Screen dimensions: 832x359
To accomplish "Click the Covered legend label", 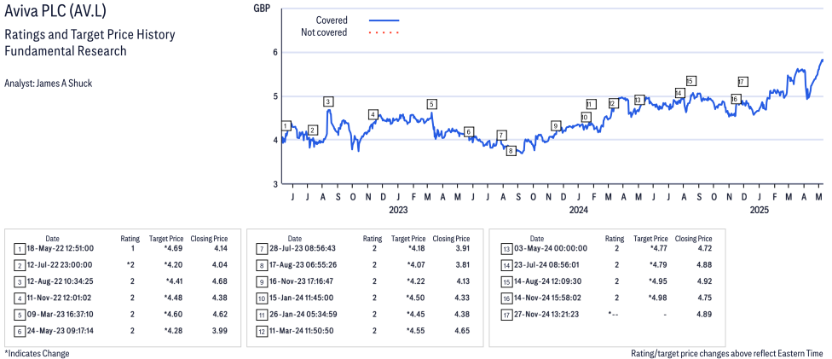I will tap(332, 20).
